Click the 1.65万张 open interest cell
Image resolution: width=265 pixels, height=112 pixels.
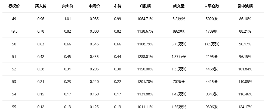coord(211,44)
